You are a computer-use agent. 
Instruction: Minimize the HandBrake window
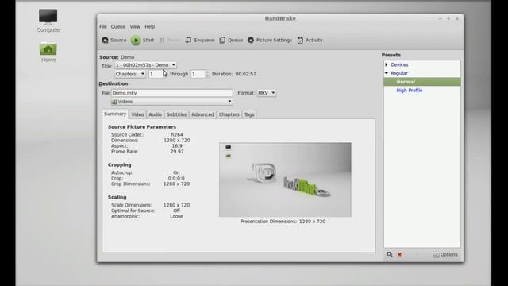[x=440, y=19]
